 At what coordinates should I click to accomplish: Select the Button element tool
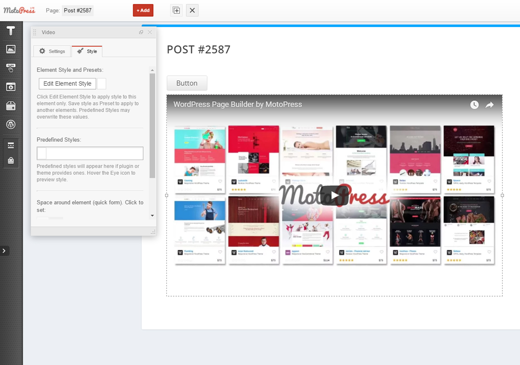click(11, 68)
